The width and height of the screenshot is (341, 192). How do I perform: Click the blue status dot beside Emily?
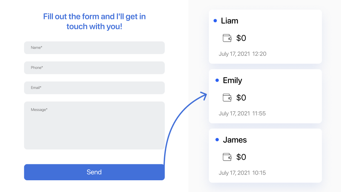point(217,80)
